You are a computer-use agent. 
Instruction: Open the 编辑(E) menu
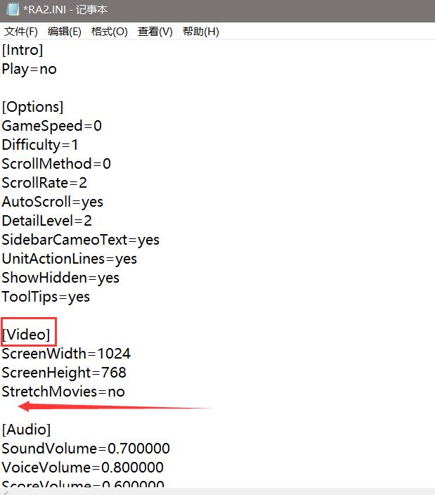point(64,32)
